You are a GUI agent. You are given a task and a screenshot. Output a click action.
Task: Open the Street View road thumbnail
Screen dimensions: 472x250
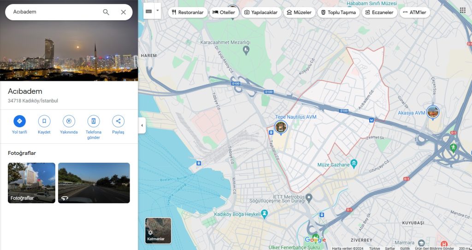(x=94, y=183)
